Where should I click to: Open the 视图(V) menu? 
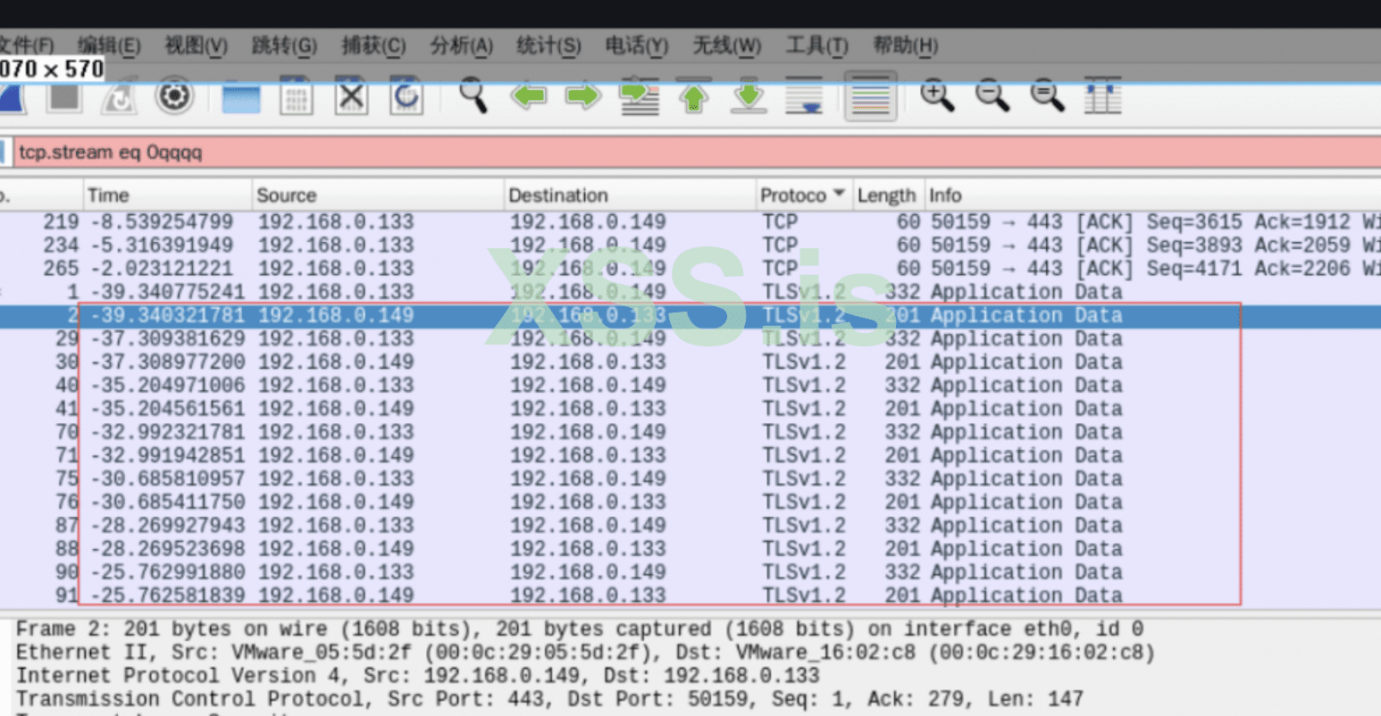(196, 46)
